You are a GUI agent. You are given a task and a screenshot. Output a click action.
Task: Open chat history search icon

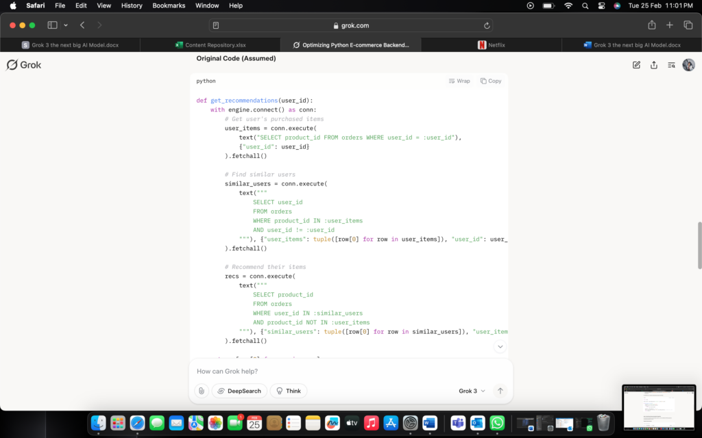671,65
